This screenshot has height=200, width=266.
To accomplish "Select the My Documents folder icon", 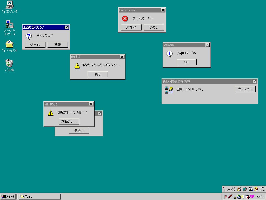I will point(9,44).
